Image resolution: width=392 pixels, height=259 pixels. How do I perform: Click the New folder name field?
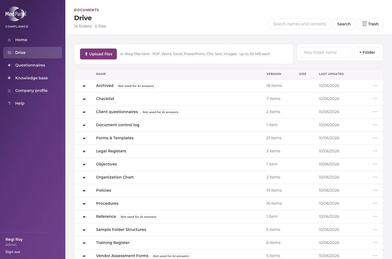click(326, 52)
